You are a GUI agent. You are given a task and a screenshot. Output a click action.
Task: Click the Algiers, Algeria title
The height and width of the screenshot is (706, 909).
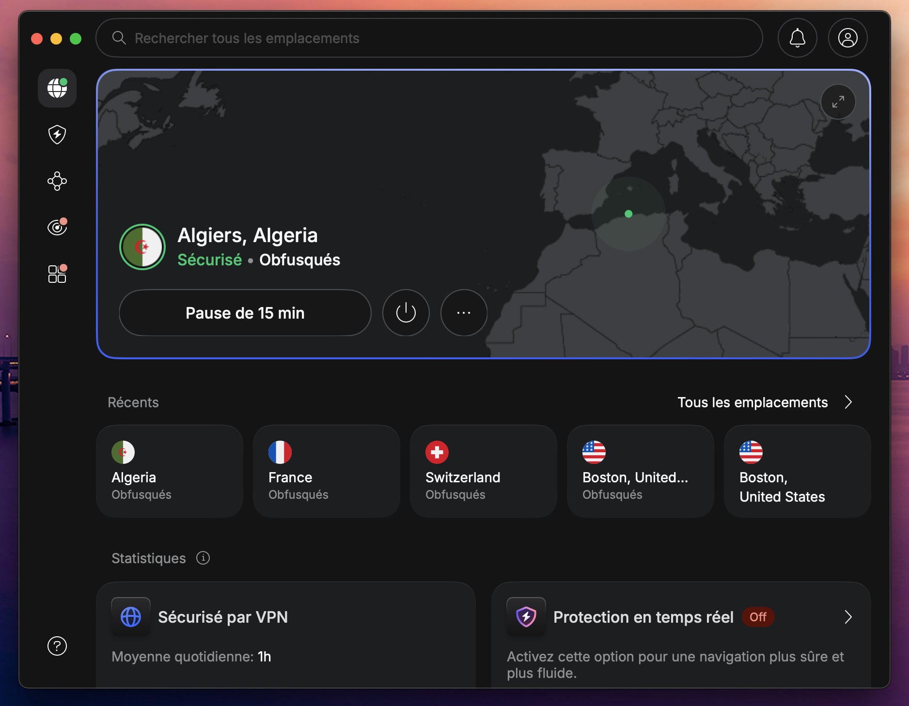click(248, 235)
